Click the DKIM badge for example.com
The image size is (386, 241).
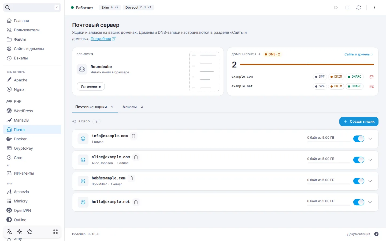(x=336, y=77)
